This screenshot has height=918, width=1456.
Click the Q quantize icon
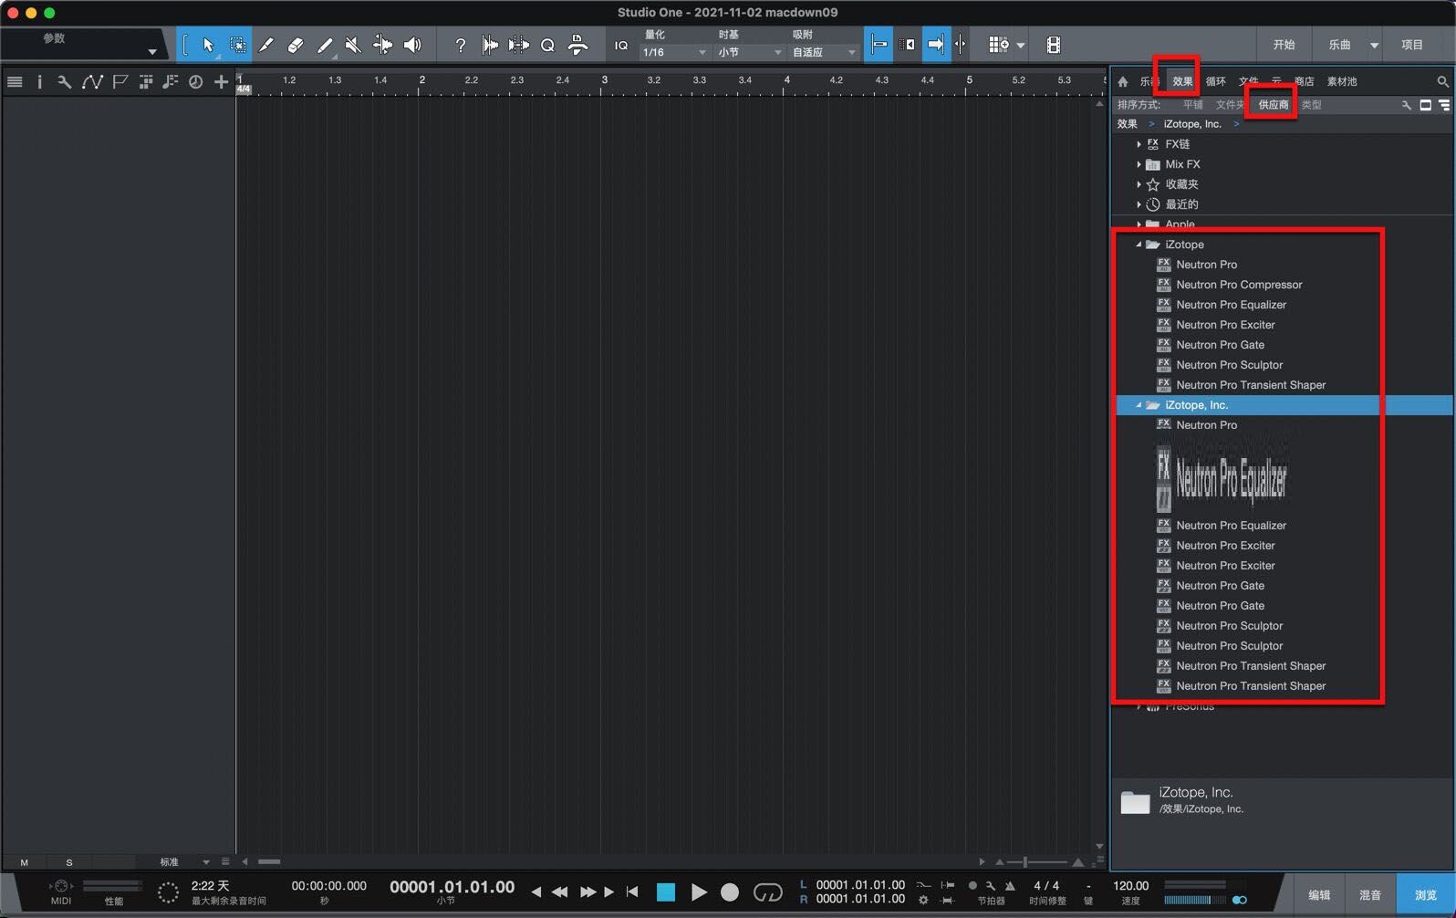pyautogui.click(x=547, y=45)
